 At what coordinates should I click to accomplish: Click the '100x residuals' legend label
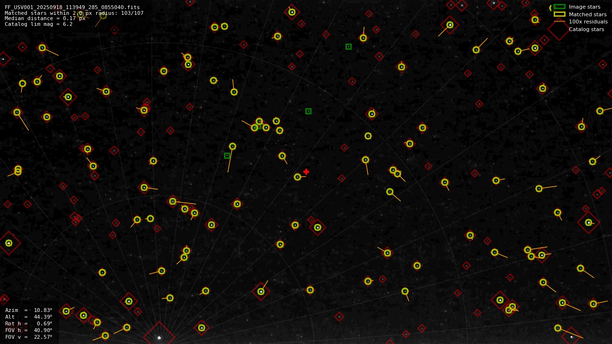click(x=588, y=22)
